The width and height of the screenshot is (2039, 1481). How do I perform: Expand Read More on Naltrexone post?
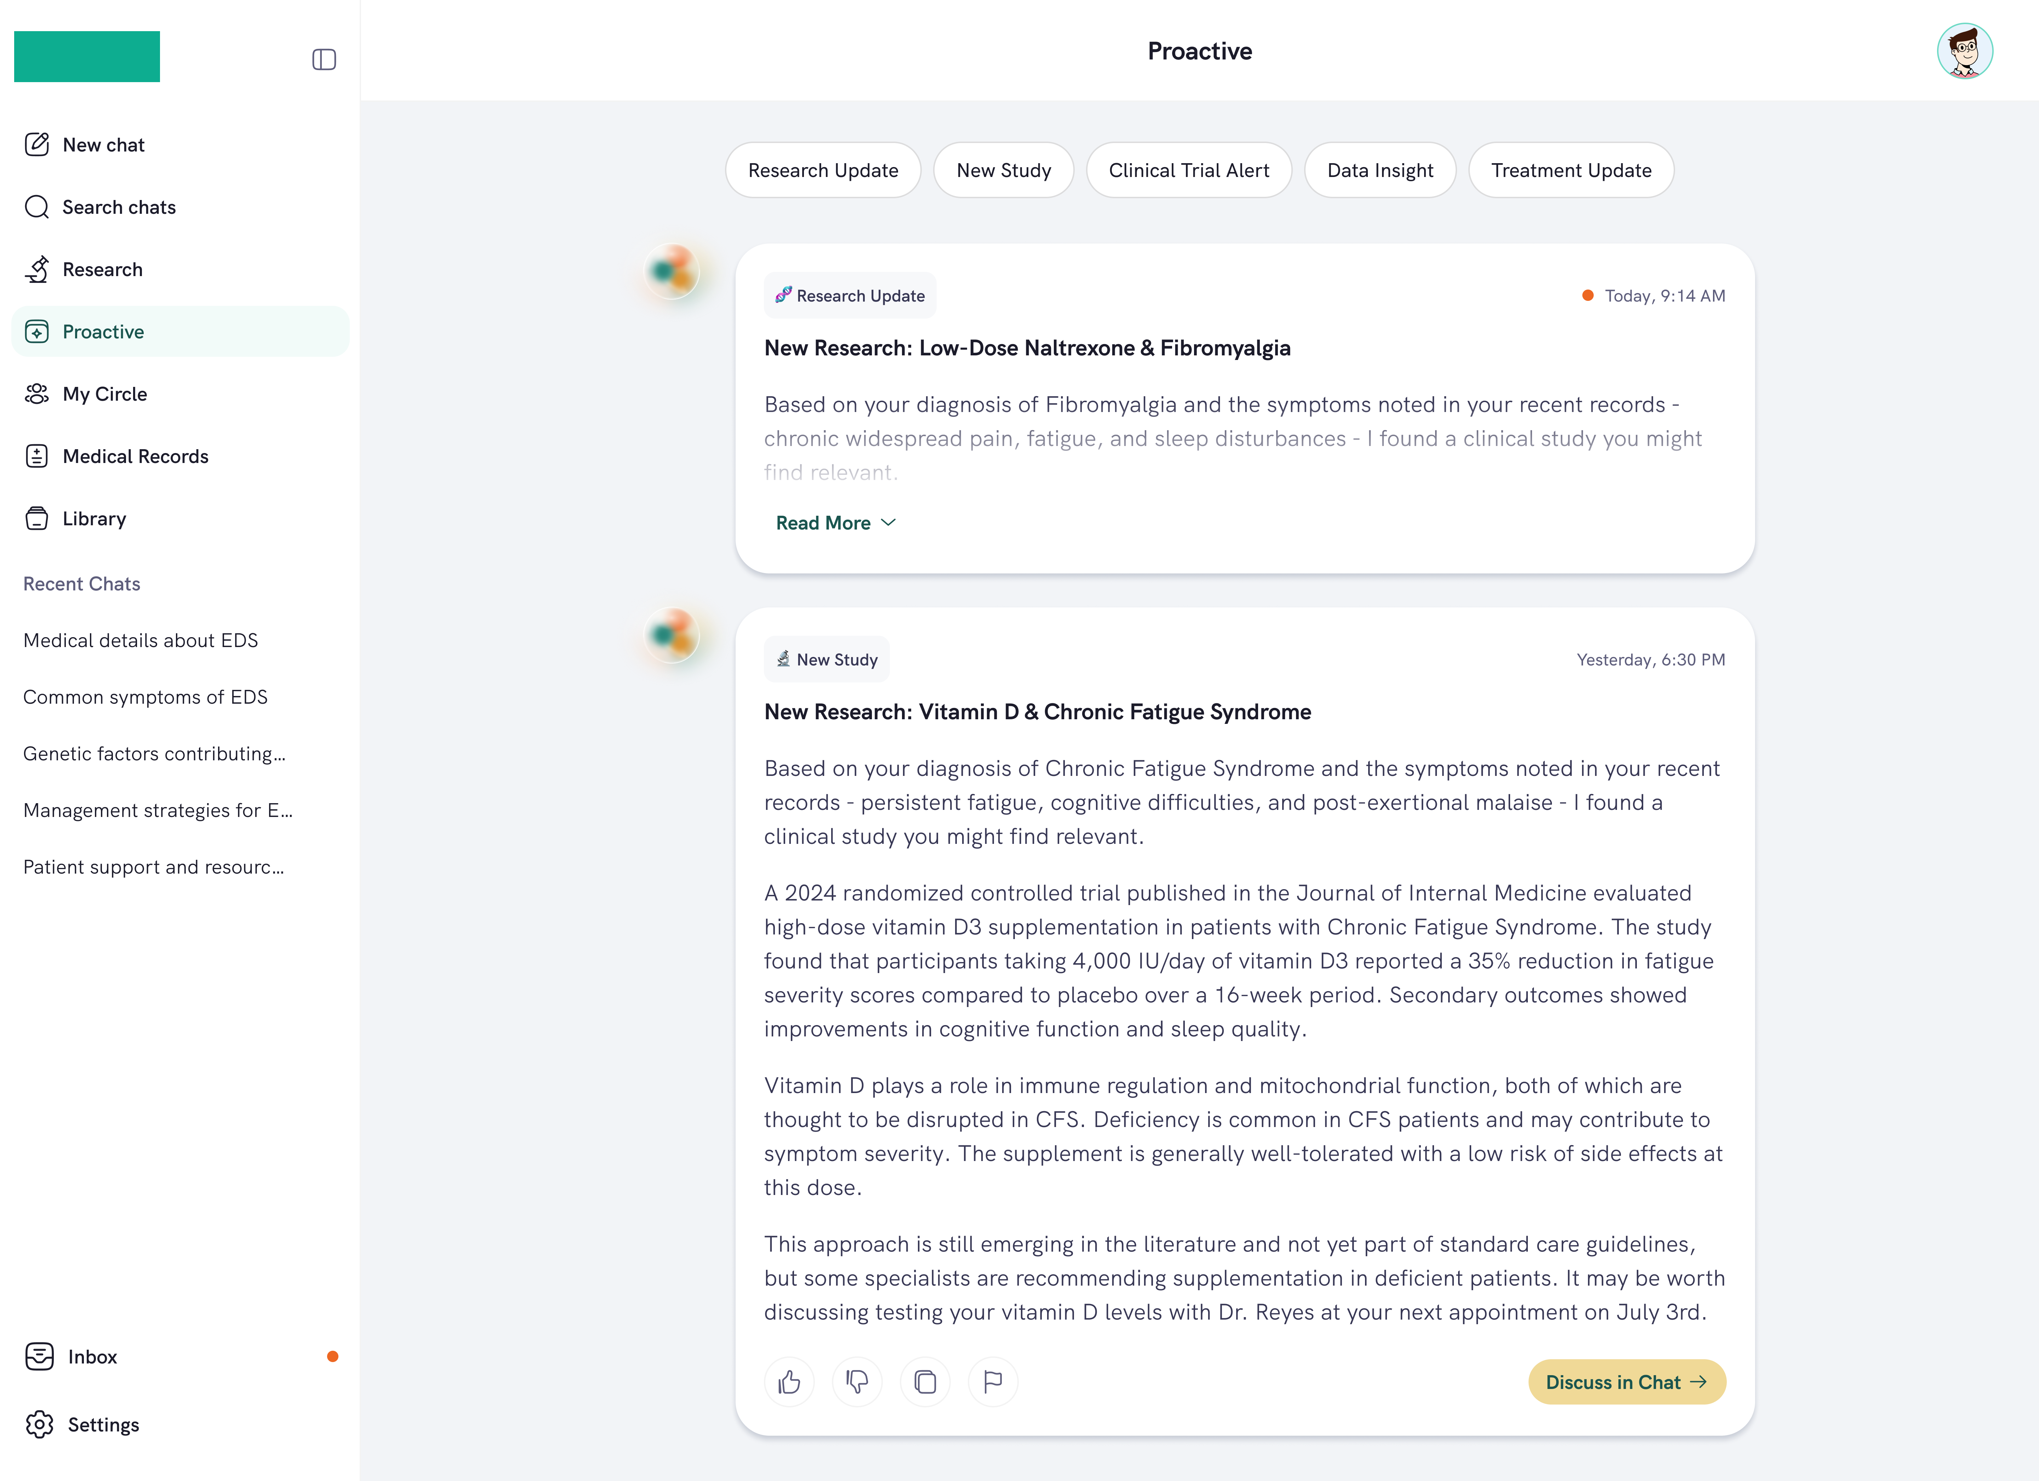(835, 522)
